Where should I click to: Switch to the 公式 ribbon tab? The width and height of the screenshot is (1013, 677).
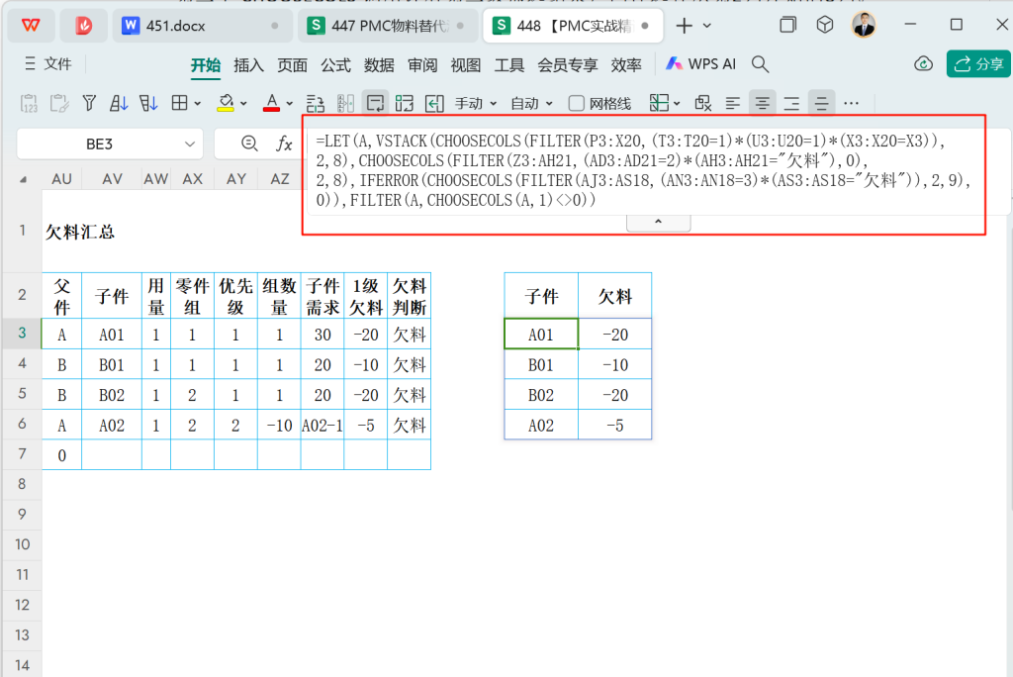pyautogui.click(x=336, y=64)
